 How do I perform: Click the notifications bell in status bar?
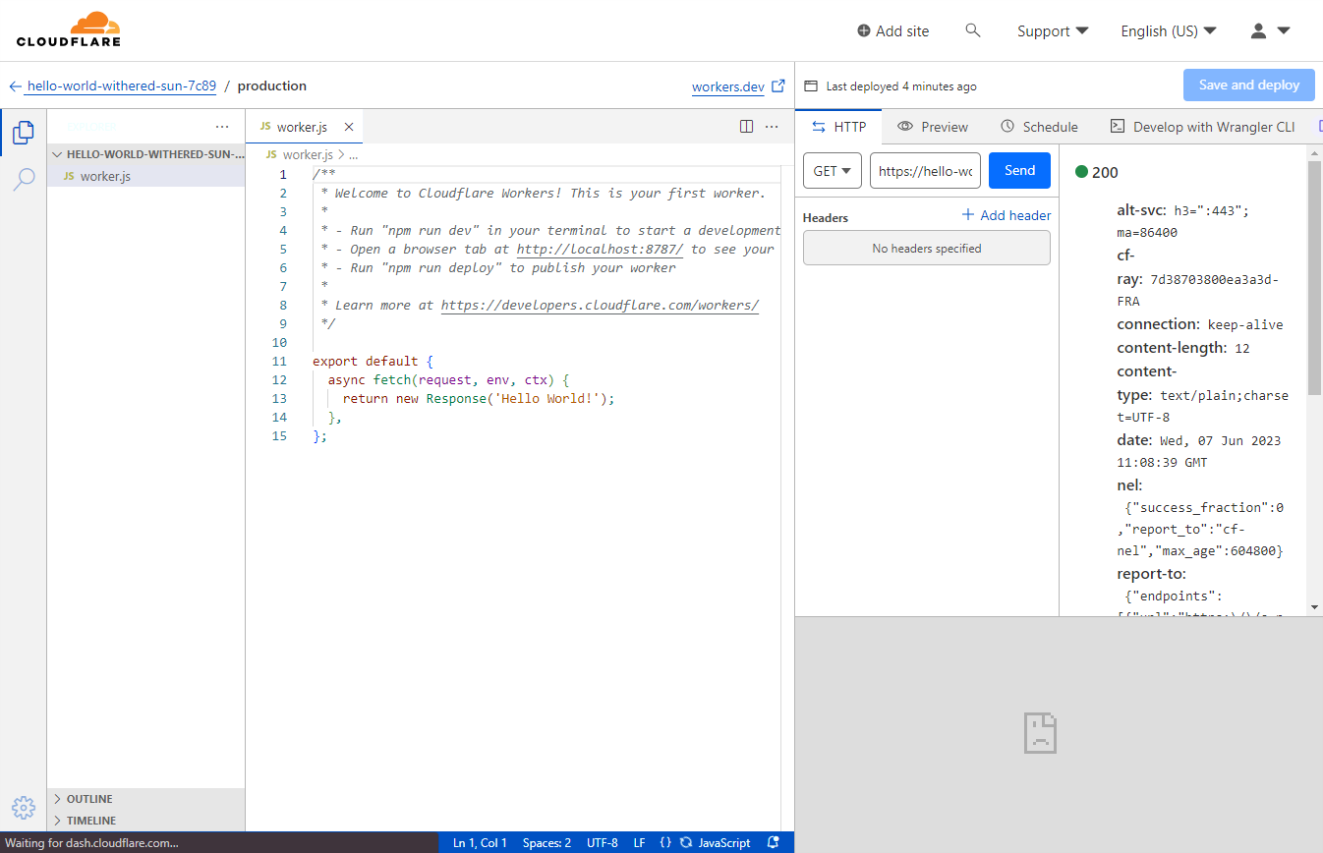point(774,843)
